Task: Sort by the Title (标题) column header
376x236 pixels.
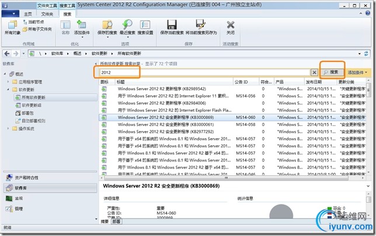Action: click(x=174, y=82)
